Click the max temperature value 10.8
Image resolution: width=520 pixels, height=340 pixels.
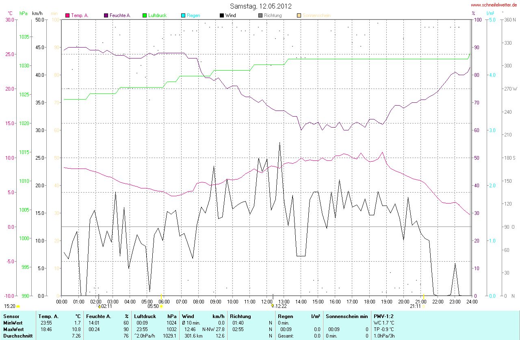[x=76, y=329]
